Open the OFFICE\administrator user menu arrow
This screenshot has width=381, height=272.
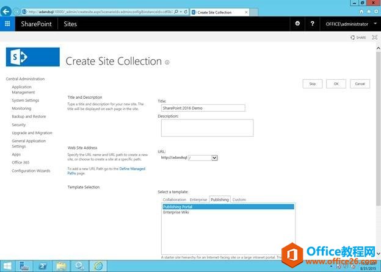pyautogui.click(x=375, y=24)
